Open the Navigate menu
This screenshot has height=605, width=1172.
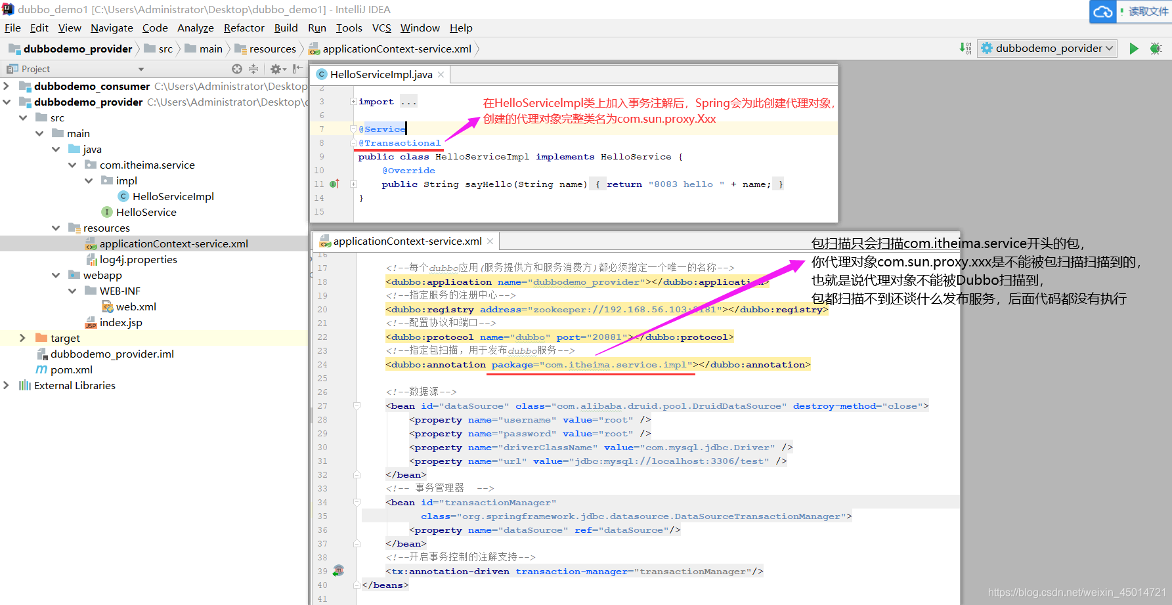(112, 28)
